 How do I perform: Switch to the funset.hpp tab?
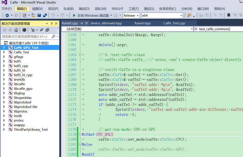point(142,23)
